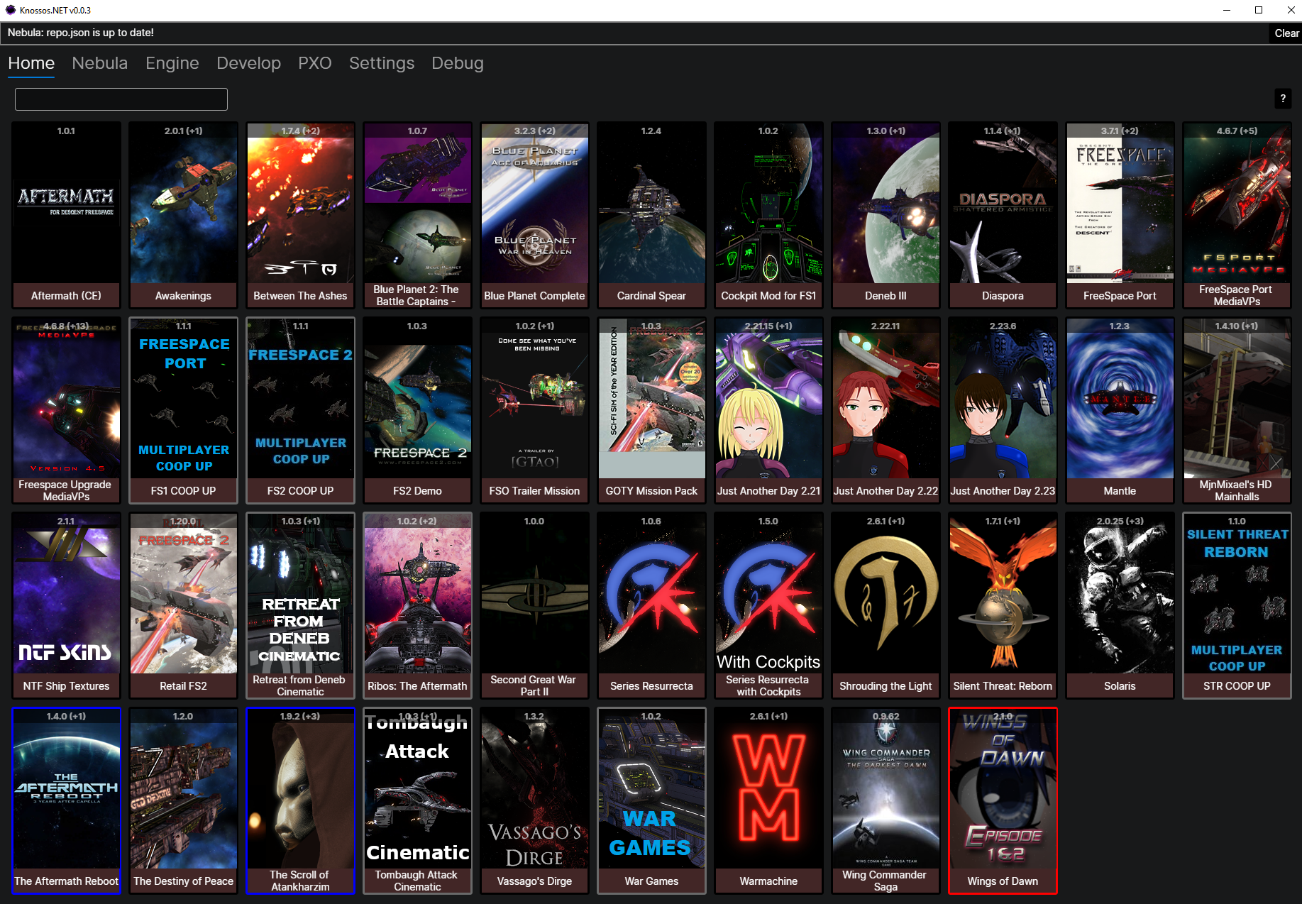Select the Aftermath (CE) mod card
Screen dimensions: 1302x904
click(66, 215)
